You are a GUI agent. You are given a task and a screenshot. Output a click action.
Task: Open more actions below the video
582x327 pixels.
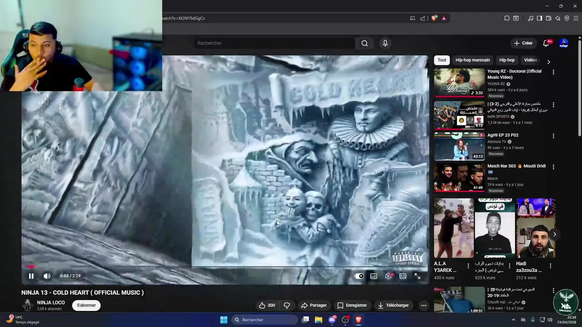click(x=423, y=305)
